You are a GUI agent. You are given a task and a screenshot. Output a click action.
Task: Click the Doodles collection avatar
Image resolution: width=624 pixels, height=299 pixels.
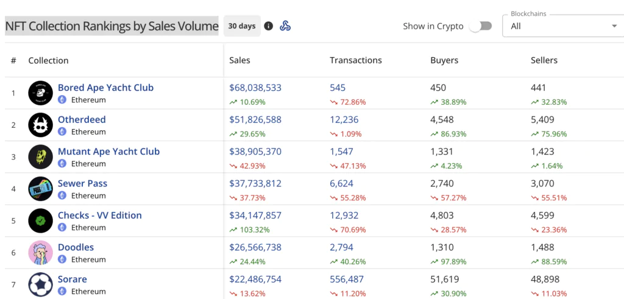pos(41,253)
